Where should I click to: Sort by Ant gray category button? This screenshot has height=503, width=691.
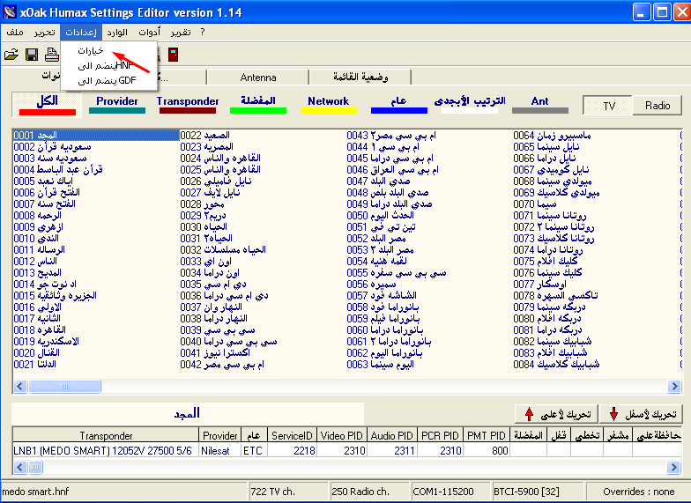coord(539,104)
